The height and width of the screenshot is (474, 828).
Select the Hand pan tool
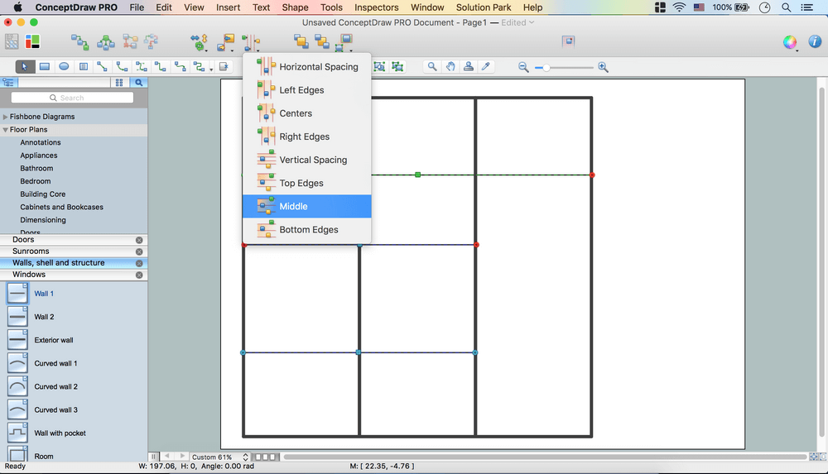[x=450, y=66]
